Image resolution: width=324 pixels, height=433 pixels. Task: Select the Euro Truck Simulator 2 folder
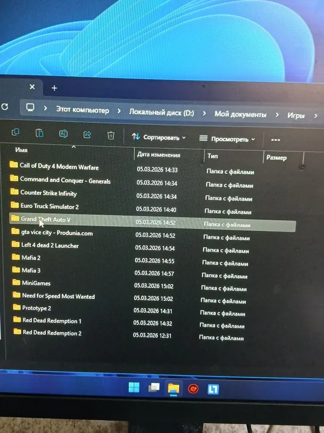tap(50, 206)
